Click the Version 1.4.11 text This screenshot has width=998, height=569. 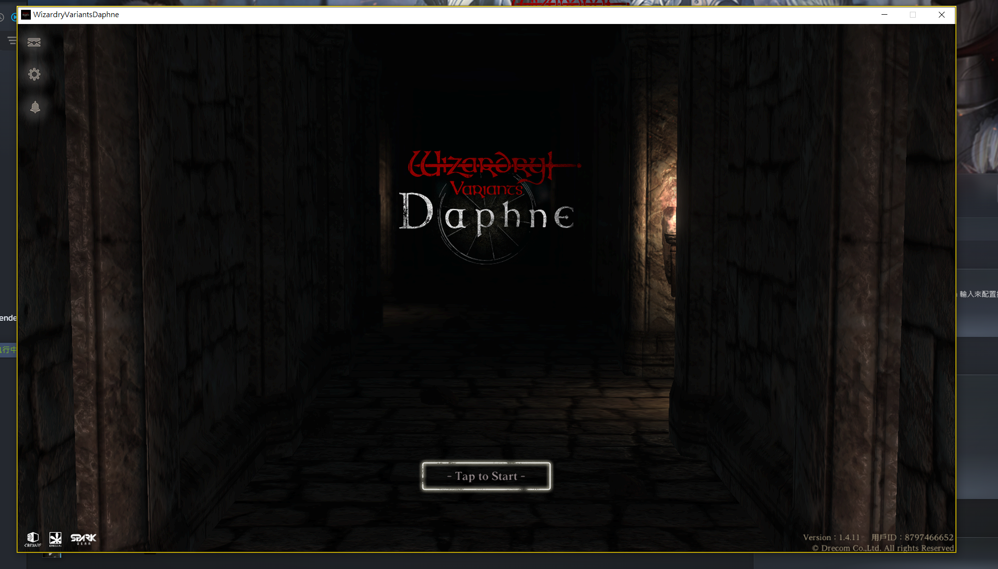pos(831,537)
